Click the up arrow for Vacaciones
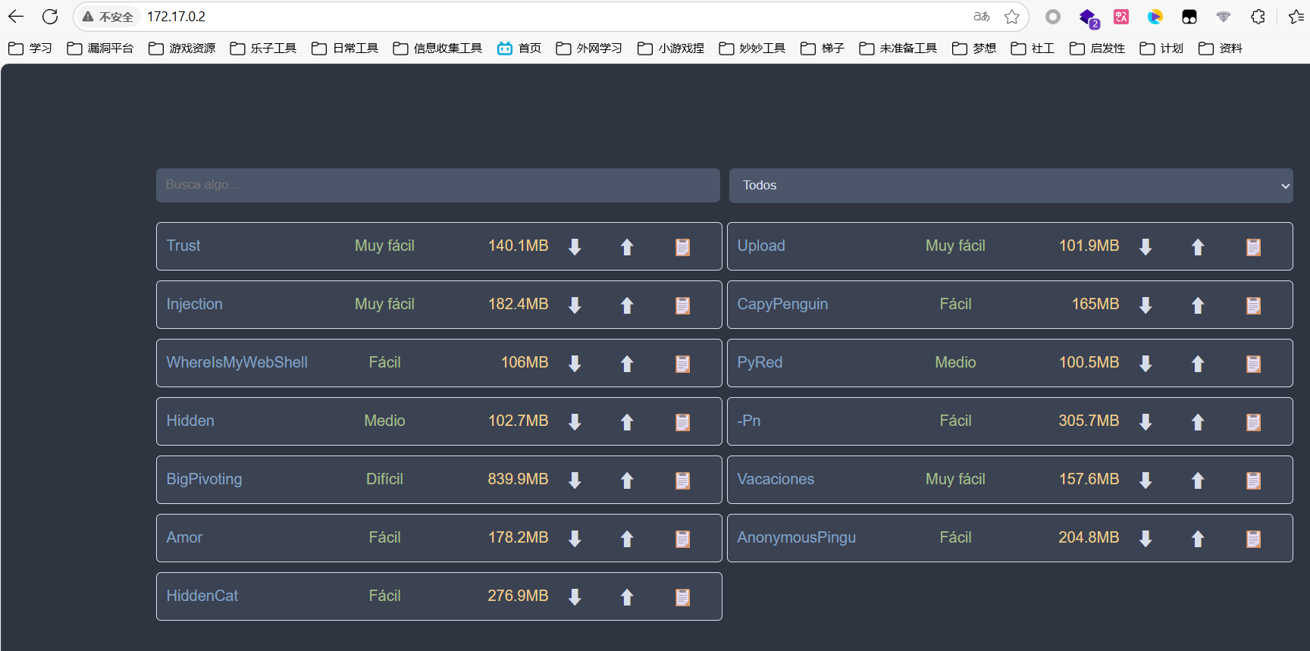This screenshot has height=651, width=1310. (1198, 480)
